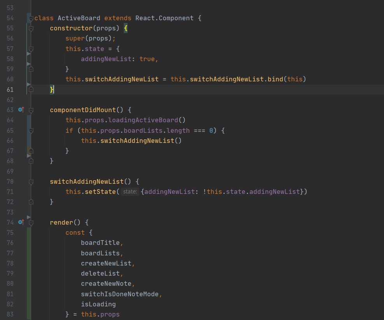Click the override gutter icon beside render()
Viewport: 384px width, 320px height.
(x=21, y=222)
